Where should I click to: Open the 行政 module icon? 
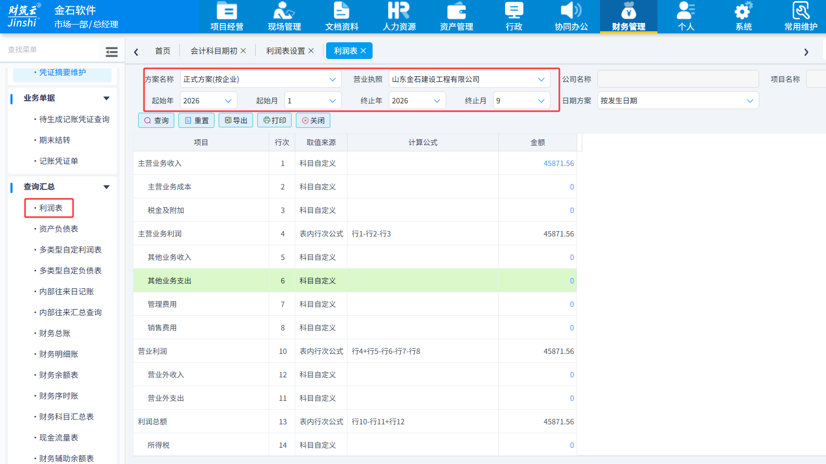pyautogui.click(x=513, y=16)
